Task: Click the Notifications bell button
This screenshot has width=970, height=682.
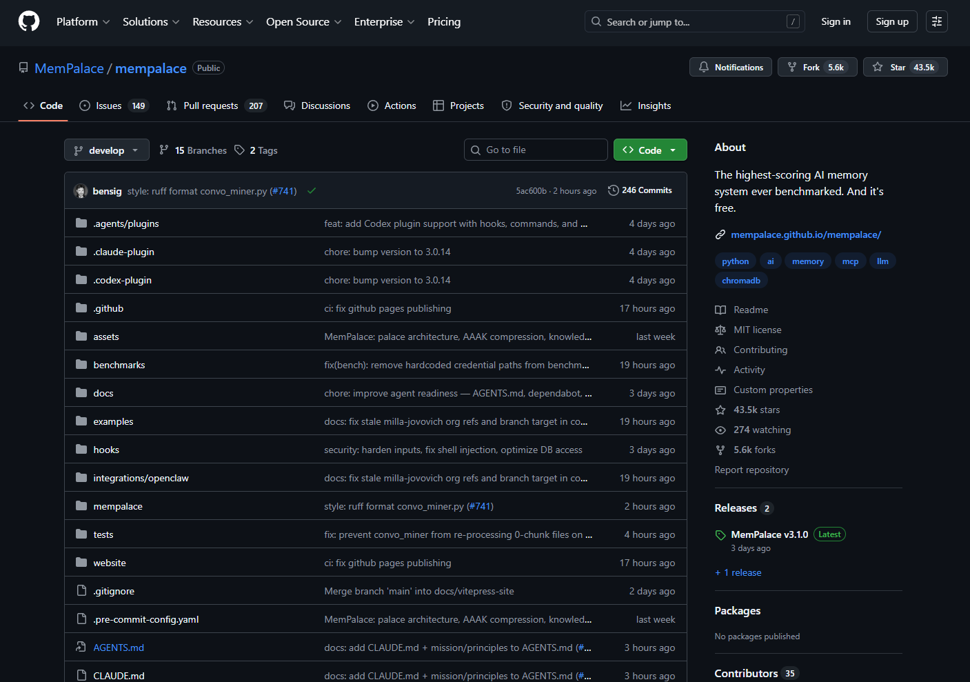Action: [x=731, y=67]
